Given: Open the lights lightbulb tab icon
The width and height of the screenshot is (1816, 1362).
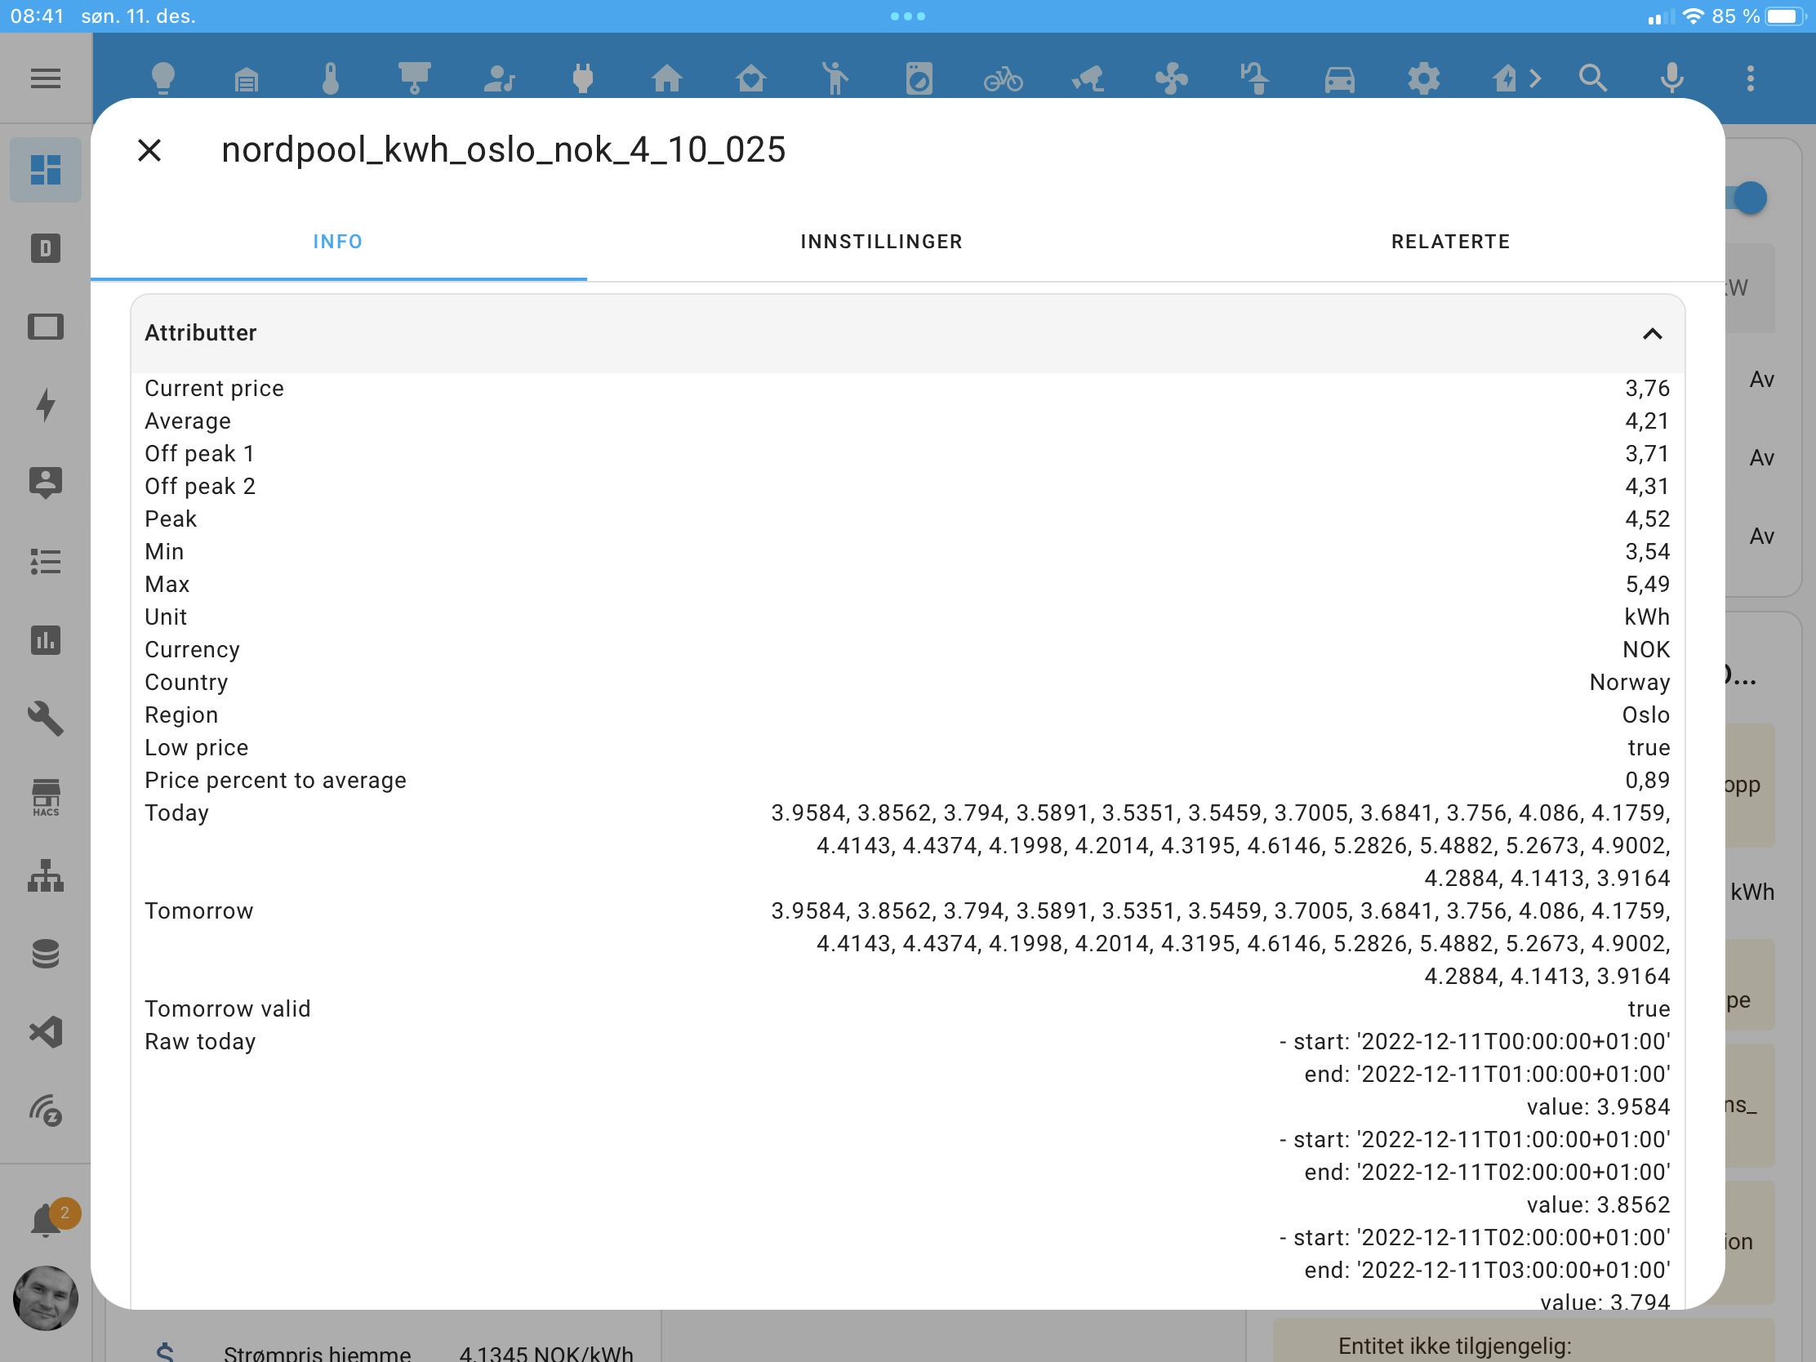Looking at the screenshot, I should pyautogui.click(x=163, y=78).
